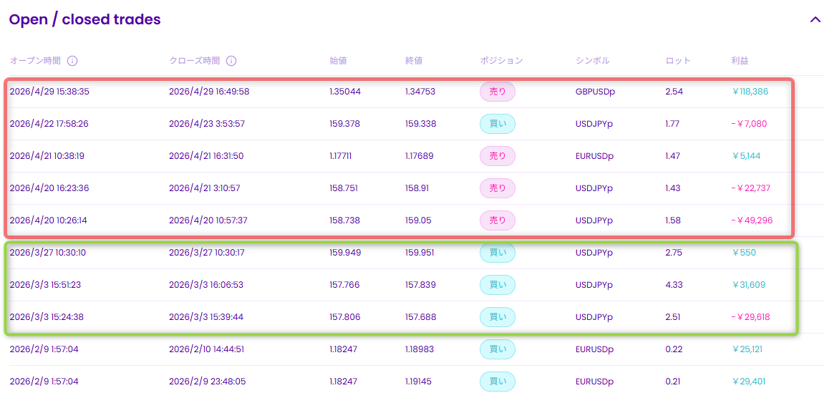Click profit value ¥31,609
The width and height of the screenshot is (837, 393).
tap(749, 285)
